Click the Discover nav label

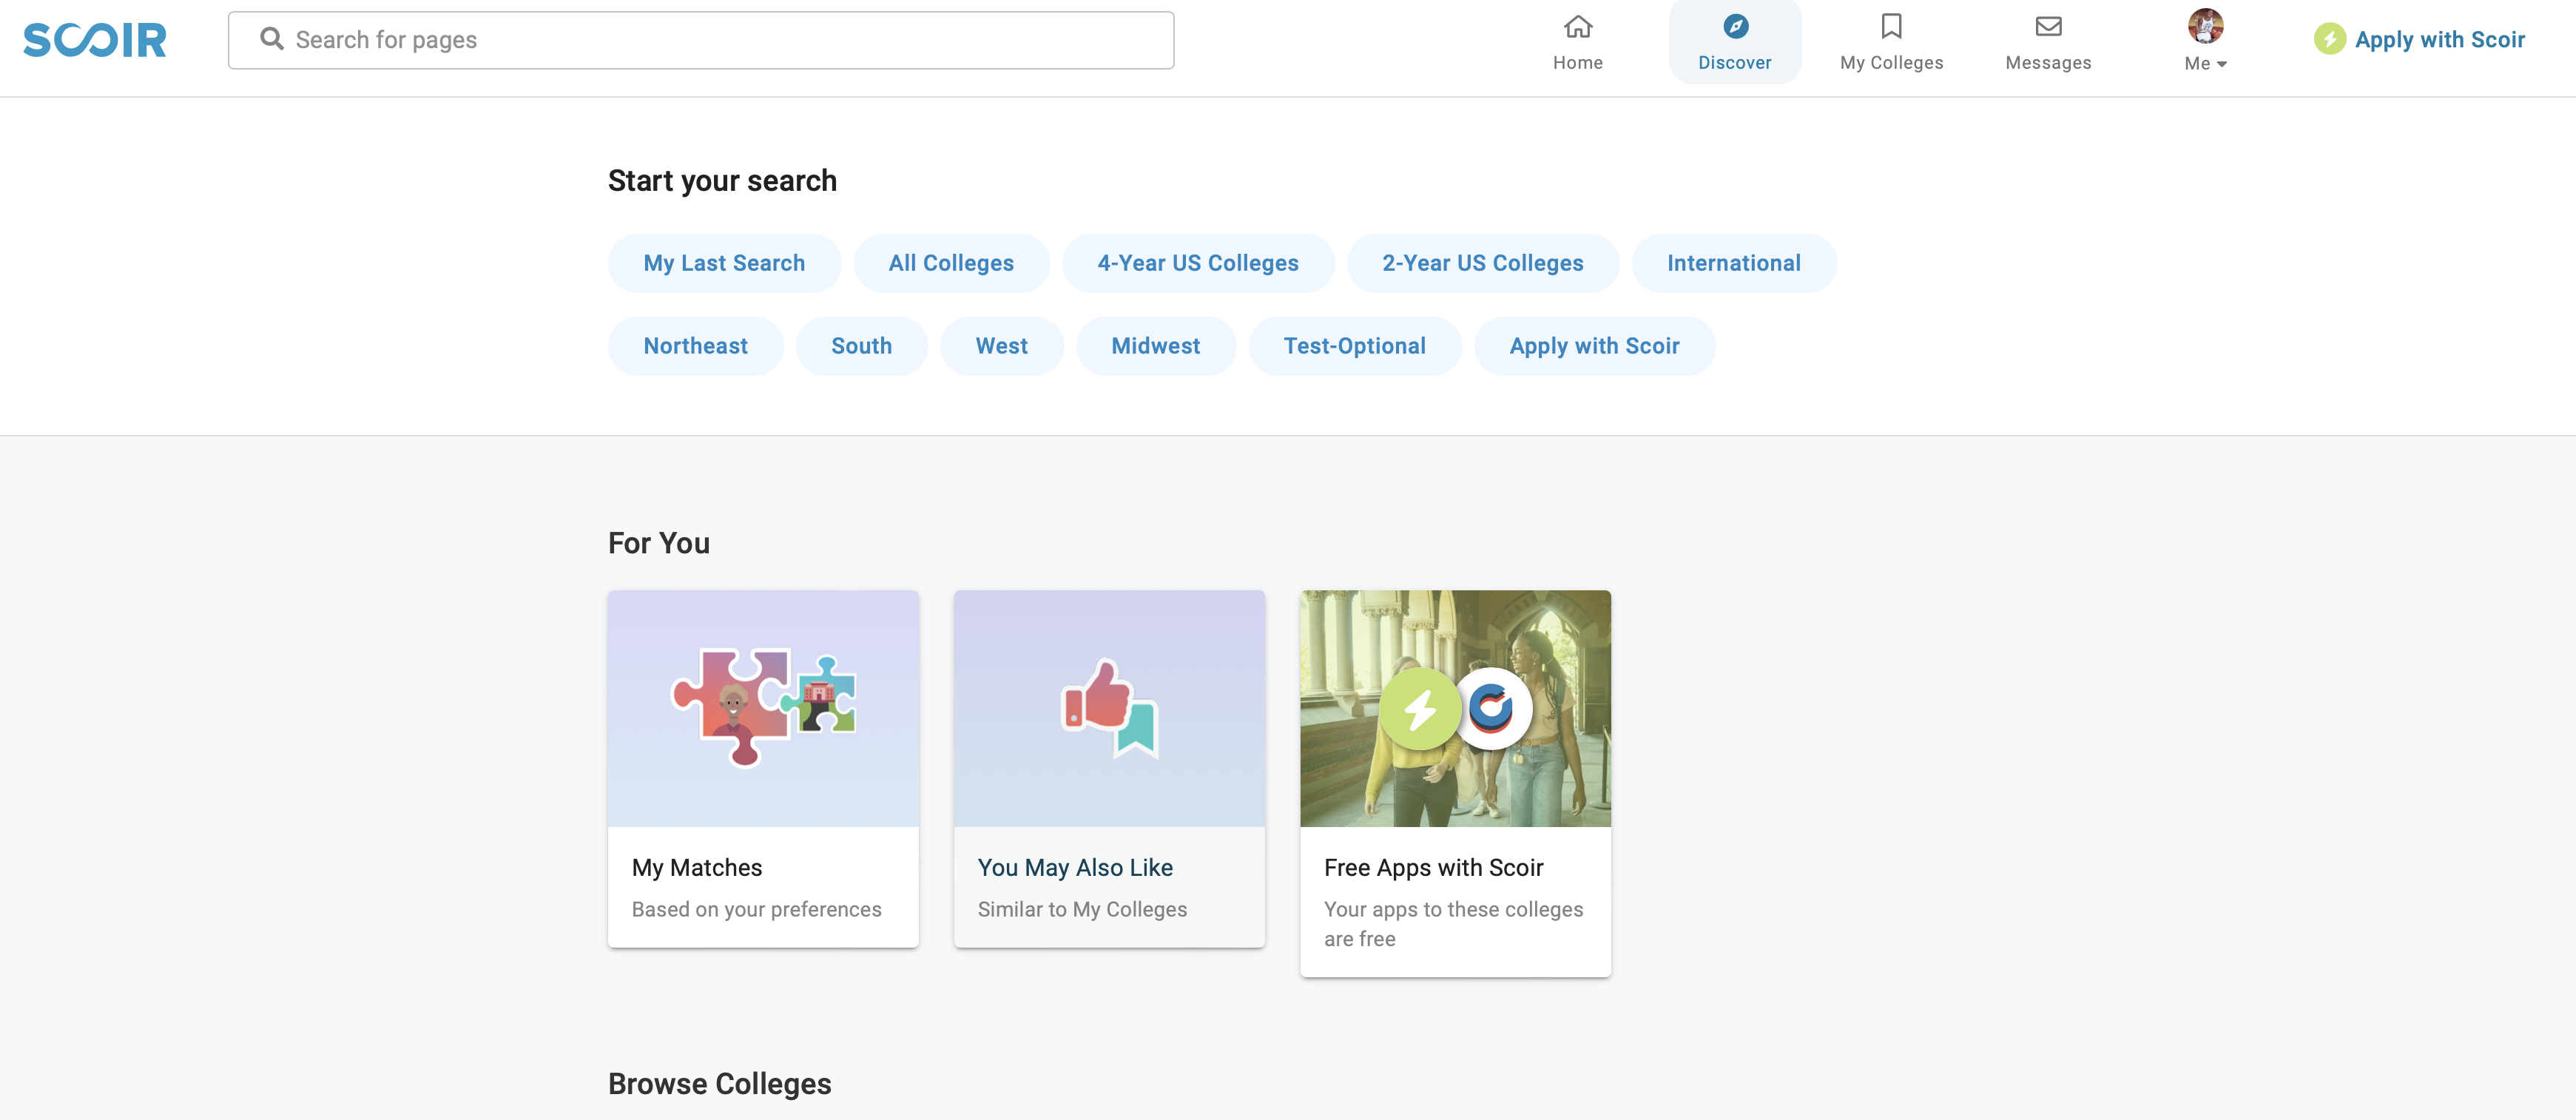point(1735,63)
